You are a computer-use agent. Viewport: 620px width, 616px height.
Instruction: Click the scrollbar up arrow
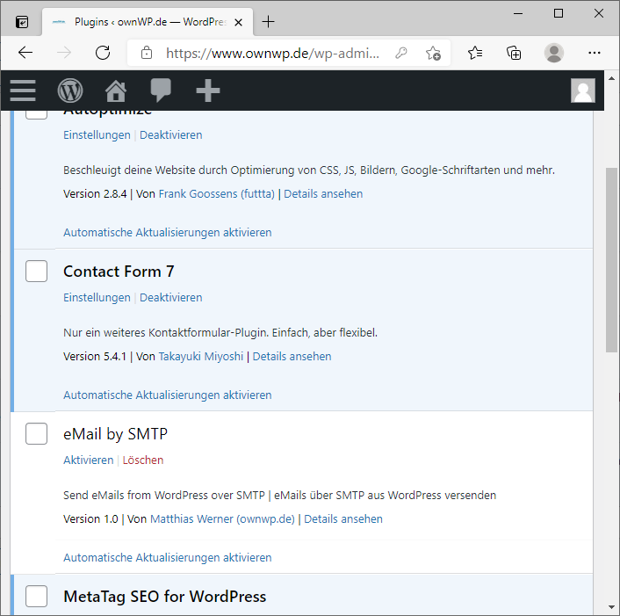611,78
